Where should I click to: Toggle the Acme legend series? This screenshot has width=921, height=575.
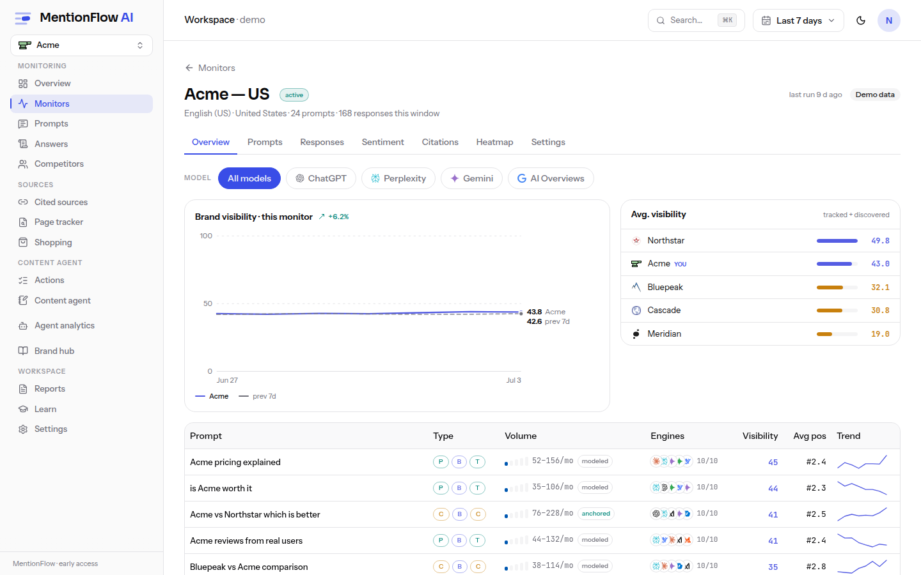click(x=212, y=396)
